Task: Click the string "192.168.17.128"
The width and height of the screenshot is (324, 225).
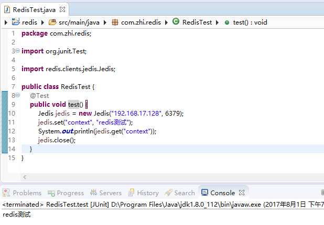Action: click(136, 114)
